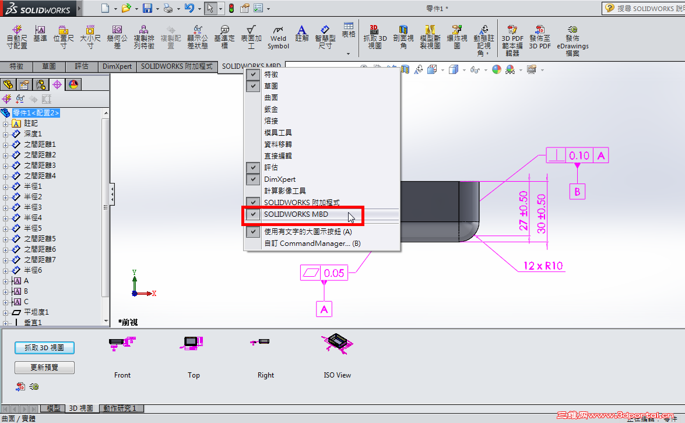Click the rebuild traffic light icon

coord(231,8)
